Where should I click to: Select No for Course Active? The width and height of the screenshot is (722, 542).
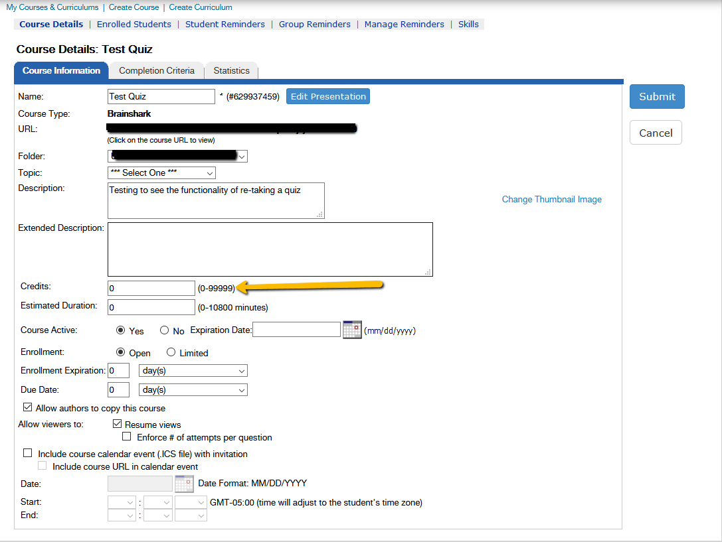[164, 330]
